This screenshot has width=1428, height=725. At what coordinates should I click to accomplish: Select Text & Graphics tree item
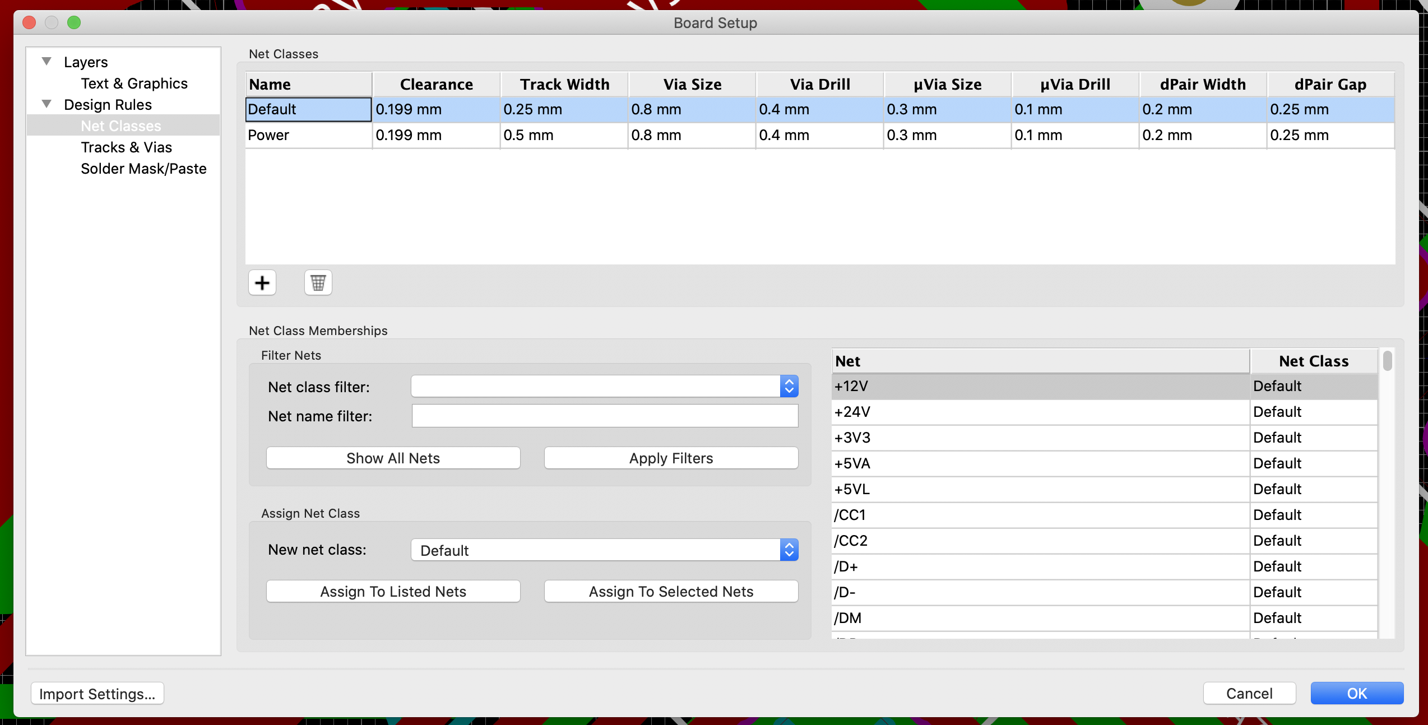[x=134, y=83]
